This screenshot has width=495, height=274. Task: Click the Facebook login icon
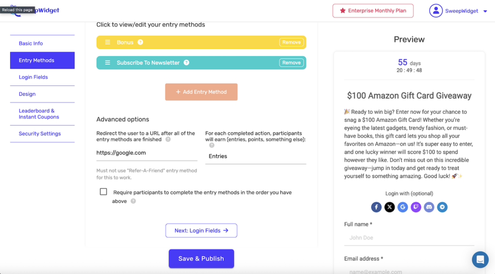coord(377,207)
